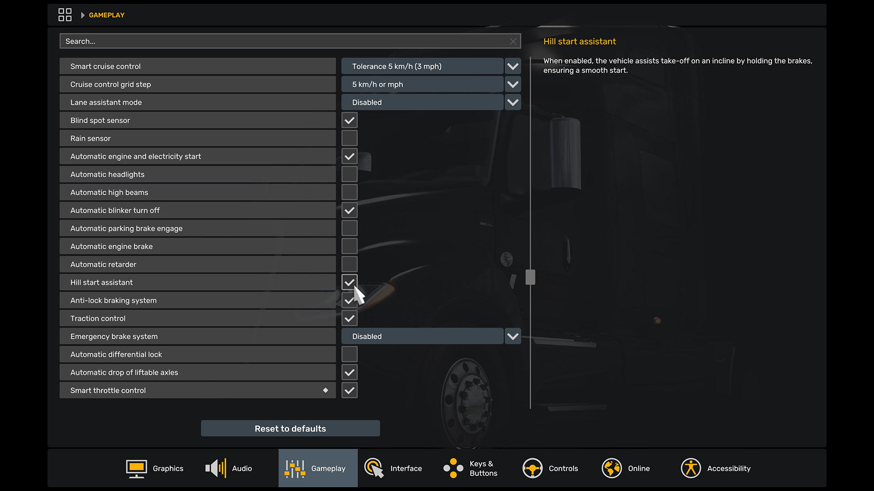This screenshot has width=874, height=491.
Task: Click the Controls steering wheel icon
Action: (x=532, y=468)
